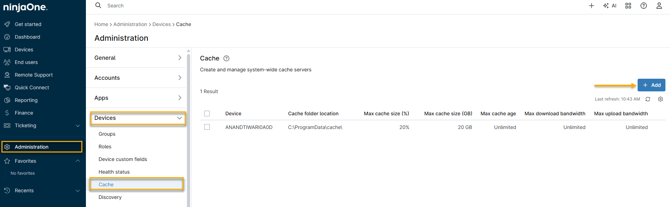Select the ANANDTIWARI0A0D row checkbox
The image size is (670, 207).
207,127
